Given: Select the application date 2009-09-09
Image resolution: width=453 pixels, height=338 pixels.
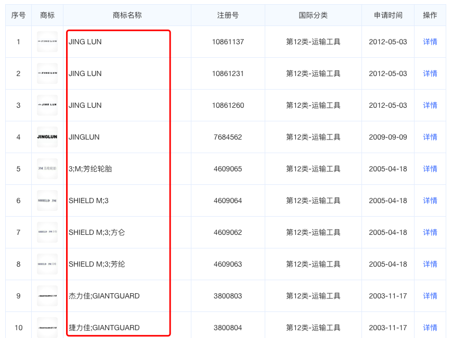Looking at the screenshot, I should click(x=388, y=137).
